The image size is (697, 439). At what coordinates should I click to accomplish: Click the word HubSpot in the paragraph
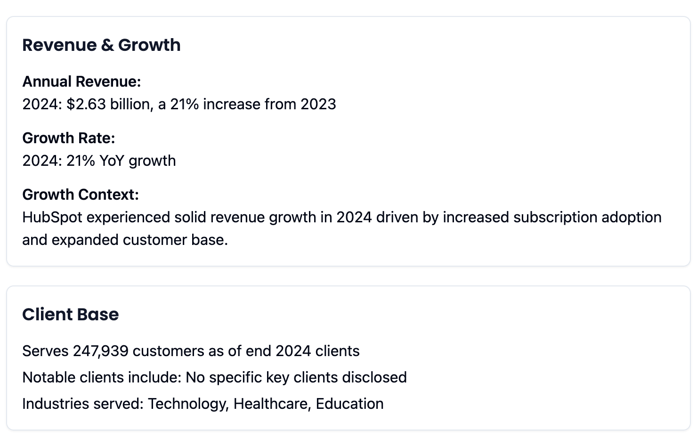(x=52, y=217)
